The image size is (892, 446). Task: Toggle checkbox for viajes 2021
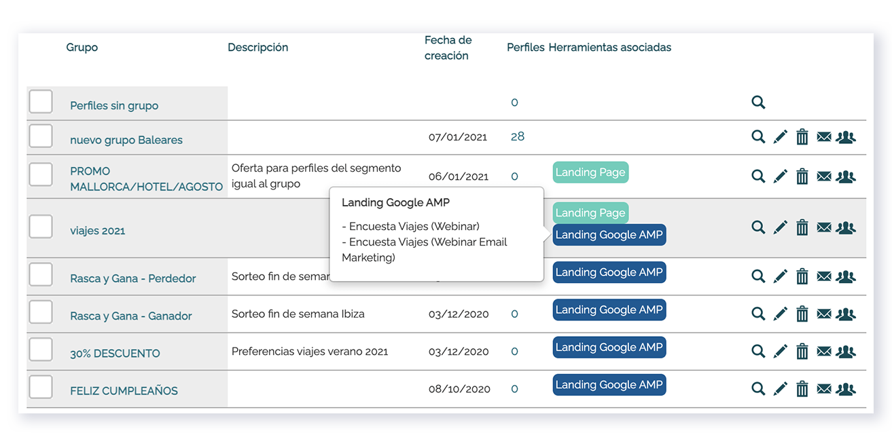pos(41,226)
